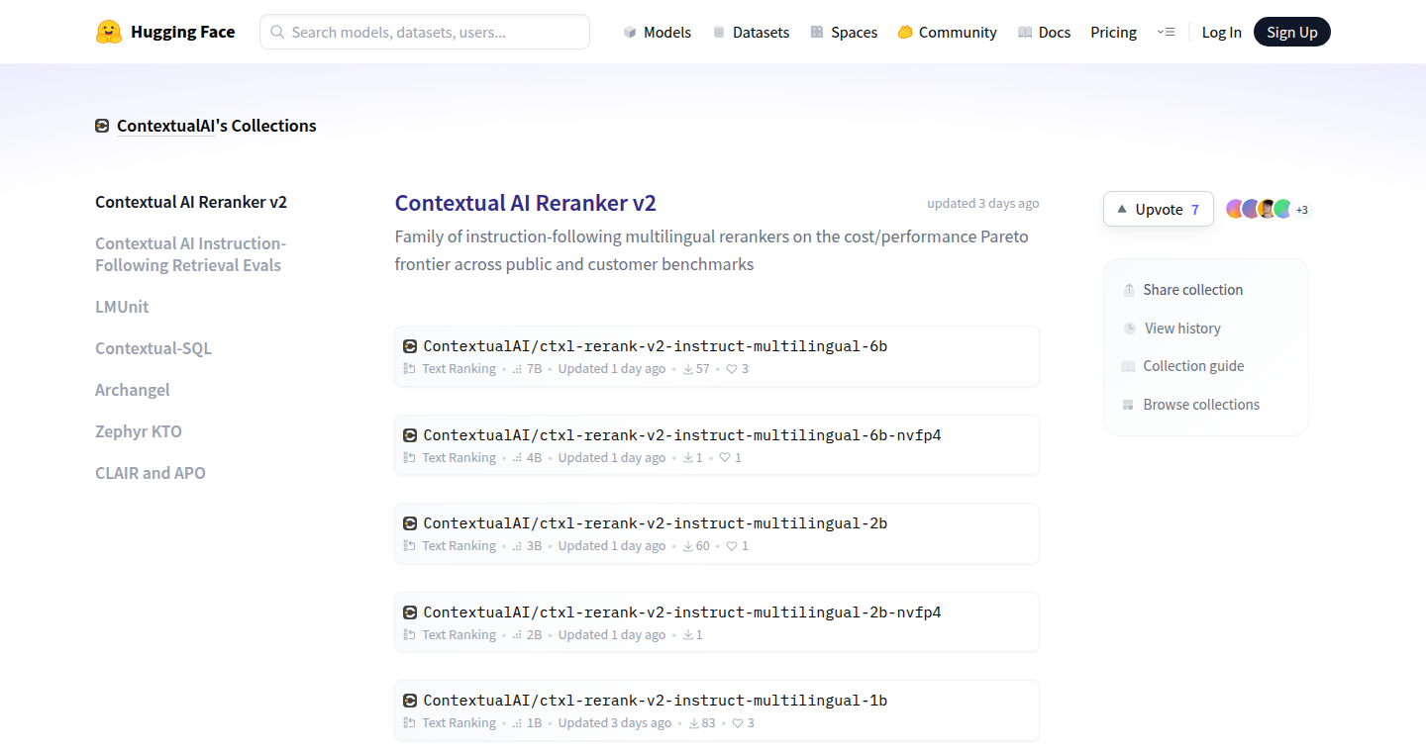
Task: Click the Sign Up button
Action: click(1292, 32)
